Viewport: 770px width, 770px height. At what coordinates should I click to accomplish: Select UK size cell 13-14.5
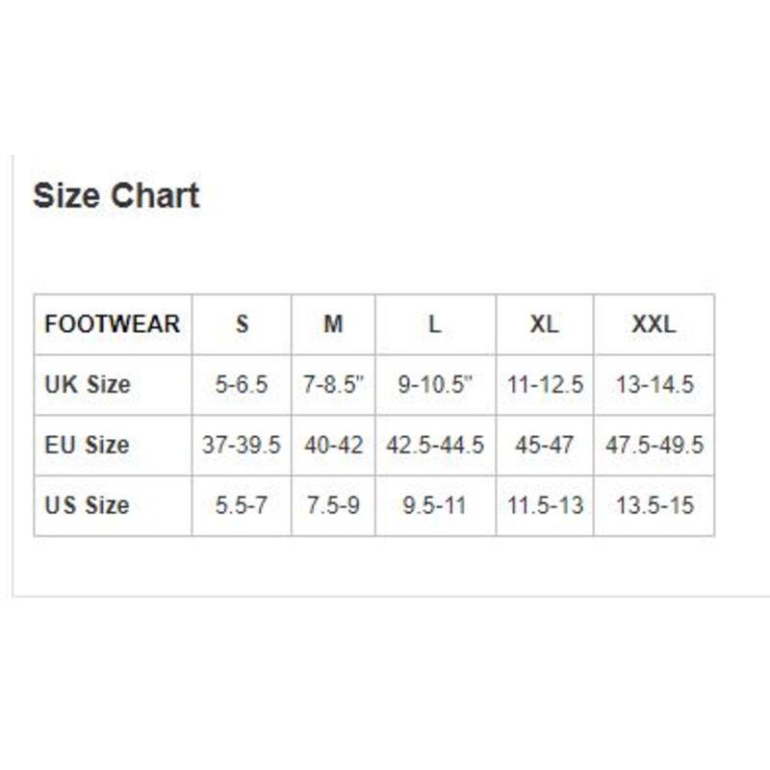654,385
